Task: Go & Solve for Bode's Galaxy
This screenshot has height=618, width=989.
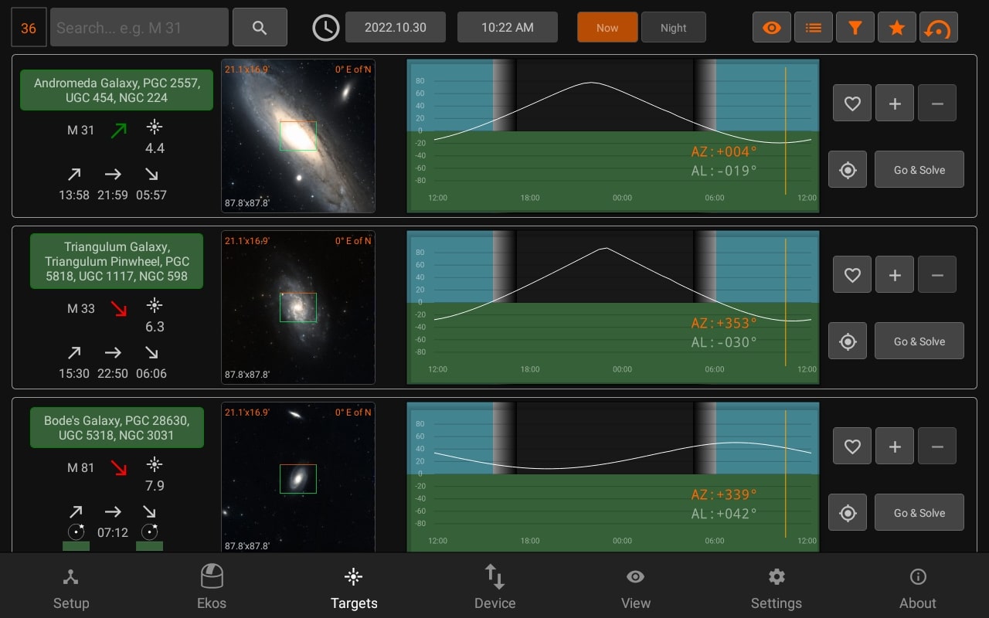Action: coord(919,513)
